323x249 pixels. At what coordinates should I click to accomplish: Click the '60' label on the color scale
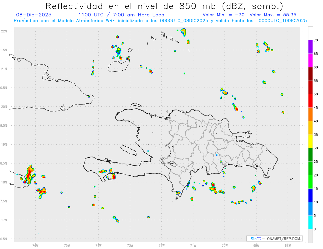pyautogui.click(x=316, y=67)
